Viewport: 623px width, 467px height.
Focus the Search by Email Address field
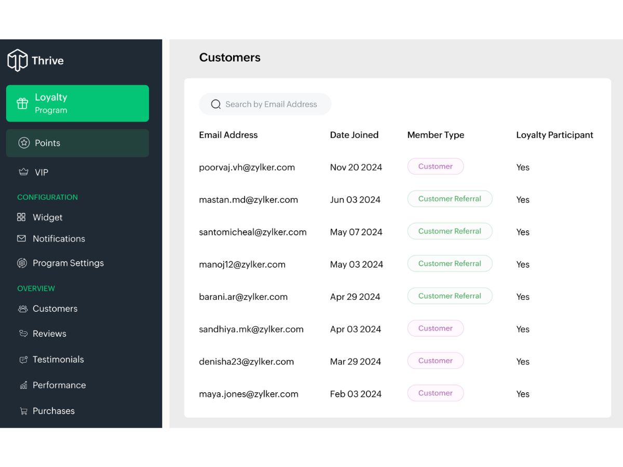coord(265,104)
